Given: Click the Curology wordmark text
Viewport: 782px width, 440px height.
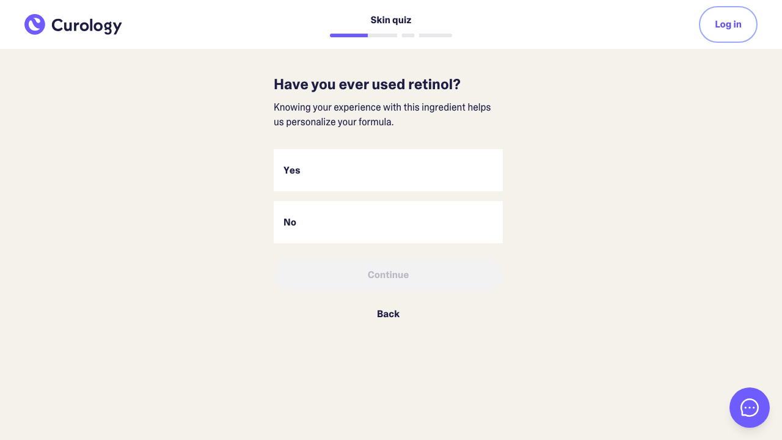Looking at the screenshot, I should coord(86,26).
